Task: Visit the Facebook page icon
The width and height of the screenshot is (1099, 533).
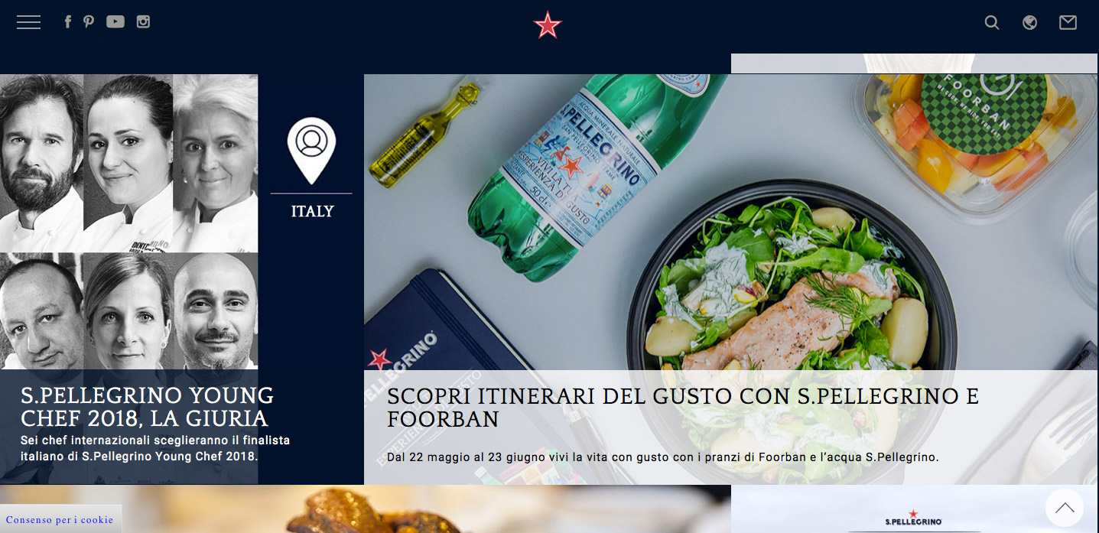Action: [67, 21]
